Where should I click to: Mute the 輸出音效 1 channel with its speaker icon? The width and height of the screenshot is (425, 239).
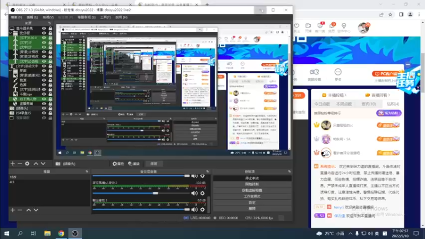194,209
